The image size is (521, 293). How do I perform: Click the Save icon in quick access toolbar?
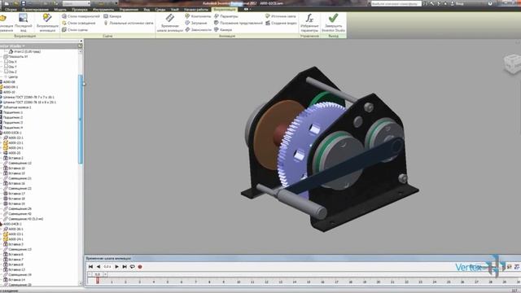tap(24, 3)
